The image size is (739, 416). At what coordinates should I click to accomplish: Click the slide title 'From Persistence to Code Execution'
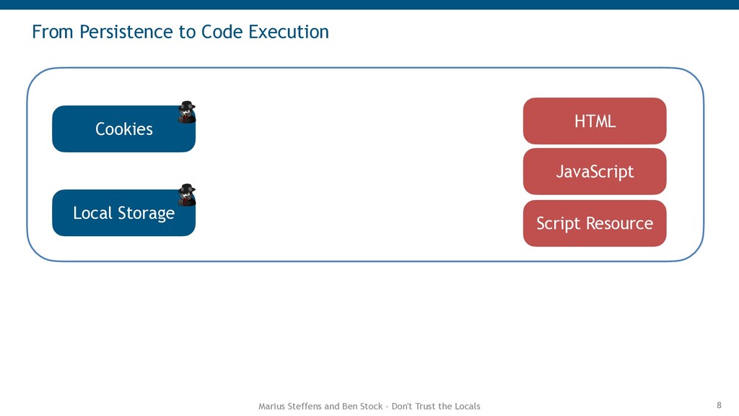[180, 32]
